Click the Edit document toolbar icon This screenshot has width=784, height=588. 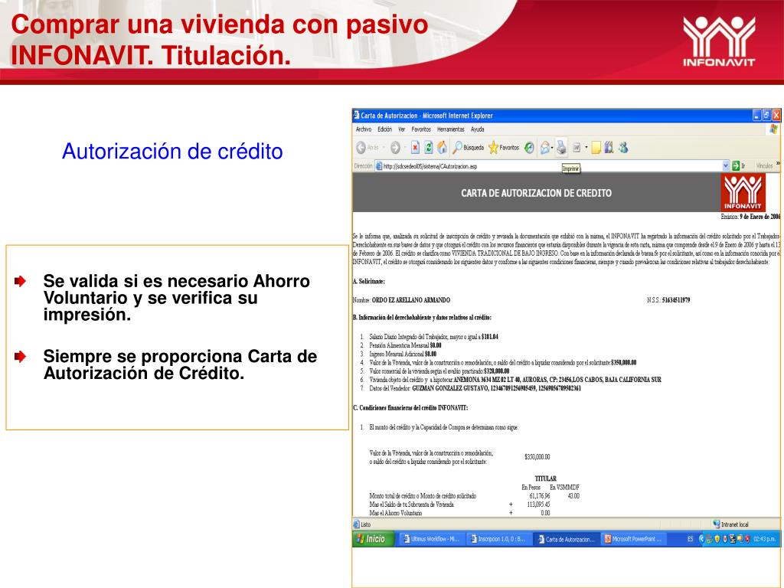coord(577,148)
